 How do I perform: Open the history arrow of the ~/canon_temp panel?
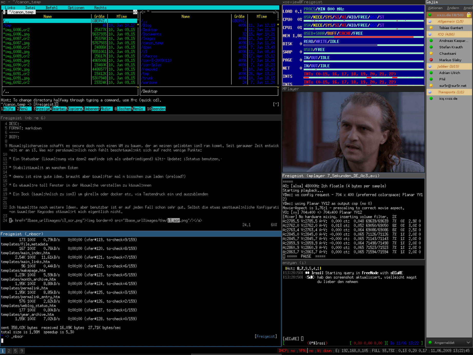pyautogui.click(x=135, y=12)
